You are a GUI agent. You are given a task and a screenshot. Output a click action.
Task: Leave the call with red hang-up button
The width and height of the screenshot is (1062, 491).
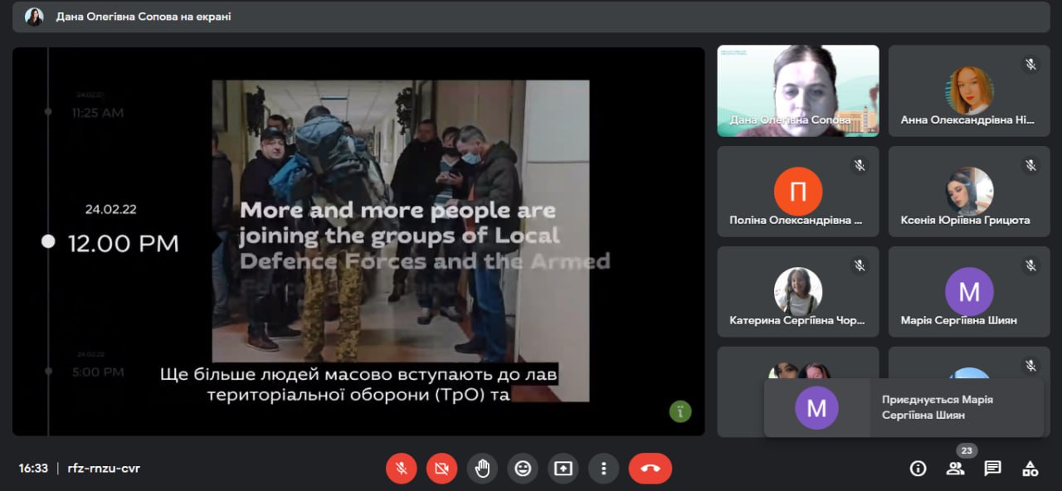650,469
